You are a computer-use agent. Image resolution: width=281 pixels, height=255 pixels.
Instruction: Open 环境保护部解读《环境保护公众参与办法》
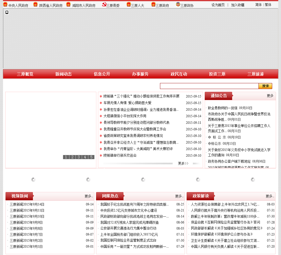(222, 234)
